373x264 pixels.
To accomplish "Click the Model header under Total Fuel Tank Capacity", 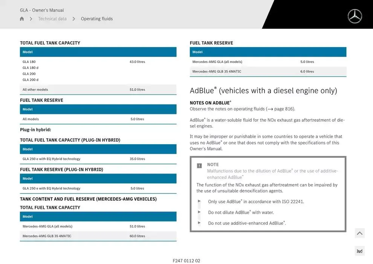I will click(98, 52).
